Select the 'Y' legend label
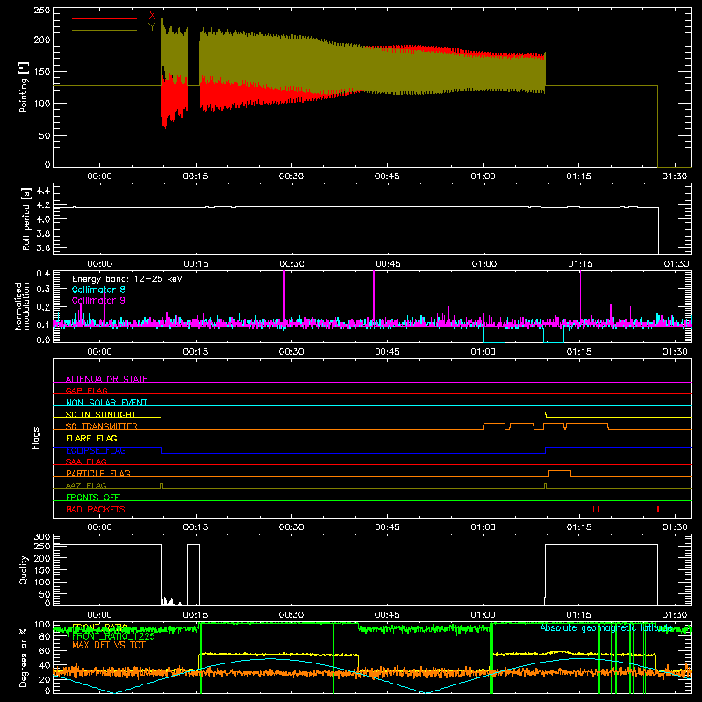 pos(152,27)
